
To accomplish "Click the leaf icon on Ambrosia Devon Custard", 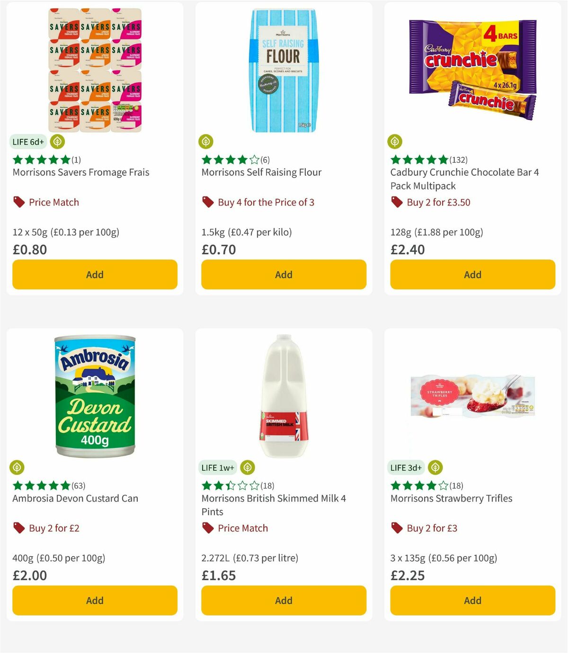I will [x=17, y=467].
